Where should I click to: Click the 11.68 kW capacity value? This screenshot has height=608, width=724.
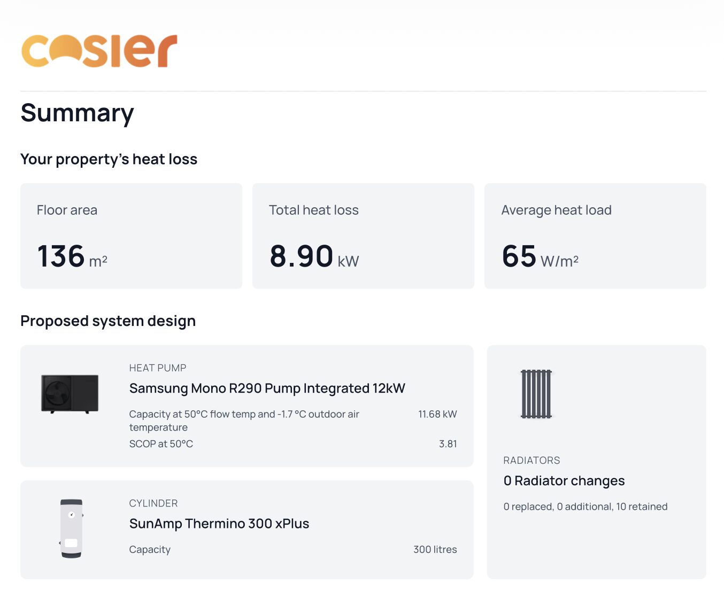[x=437, y=414]
